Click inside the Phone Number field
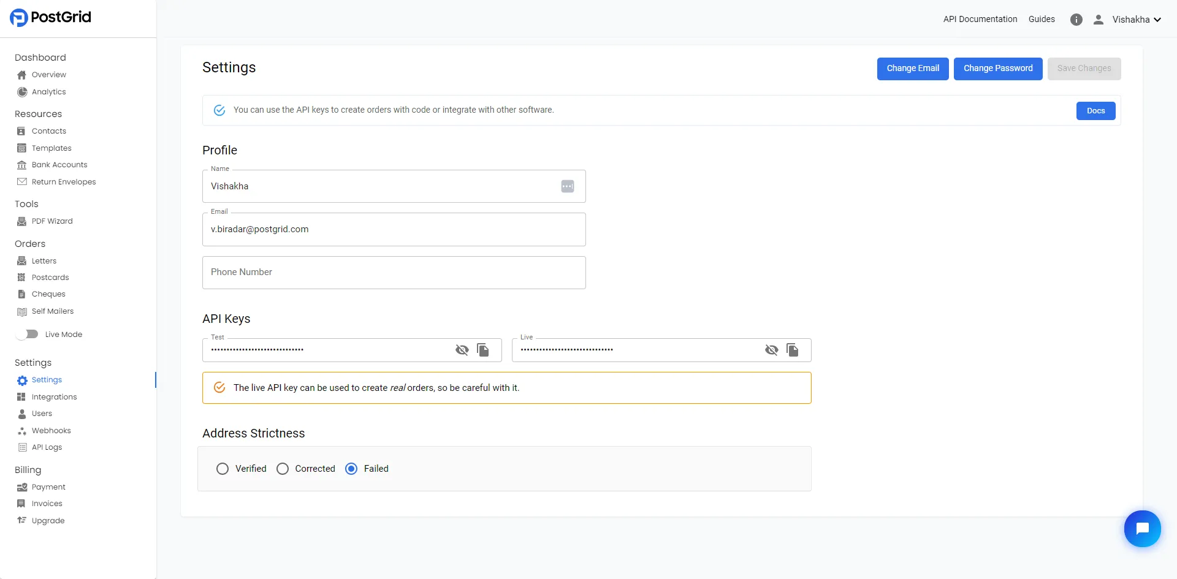1177x579 pixels. (394, 272)
